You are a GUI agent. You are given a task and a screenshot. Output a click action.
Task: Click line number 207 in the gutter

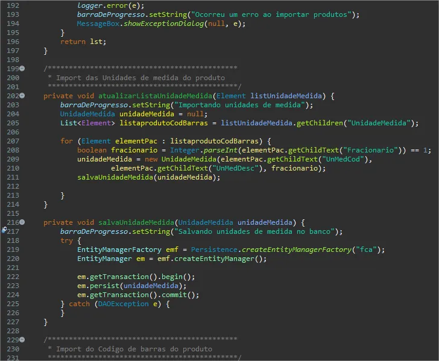point(13,141)
